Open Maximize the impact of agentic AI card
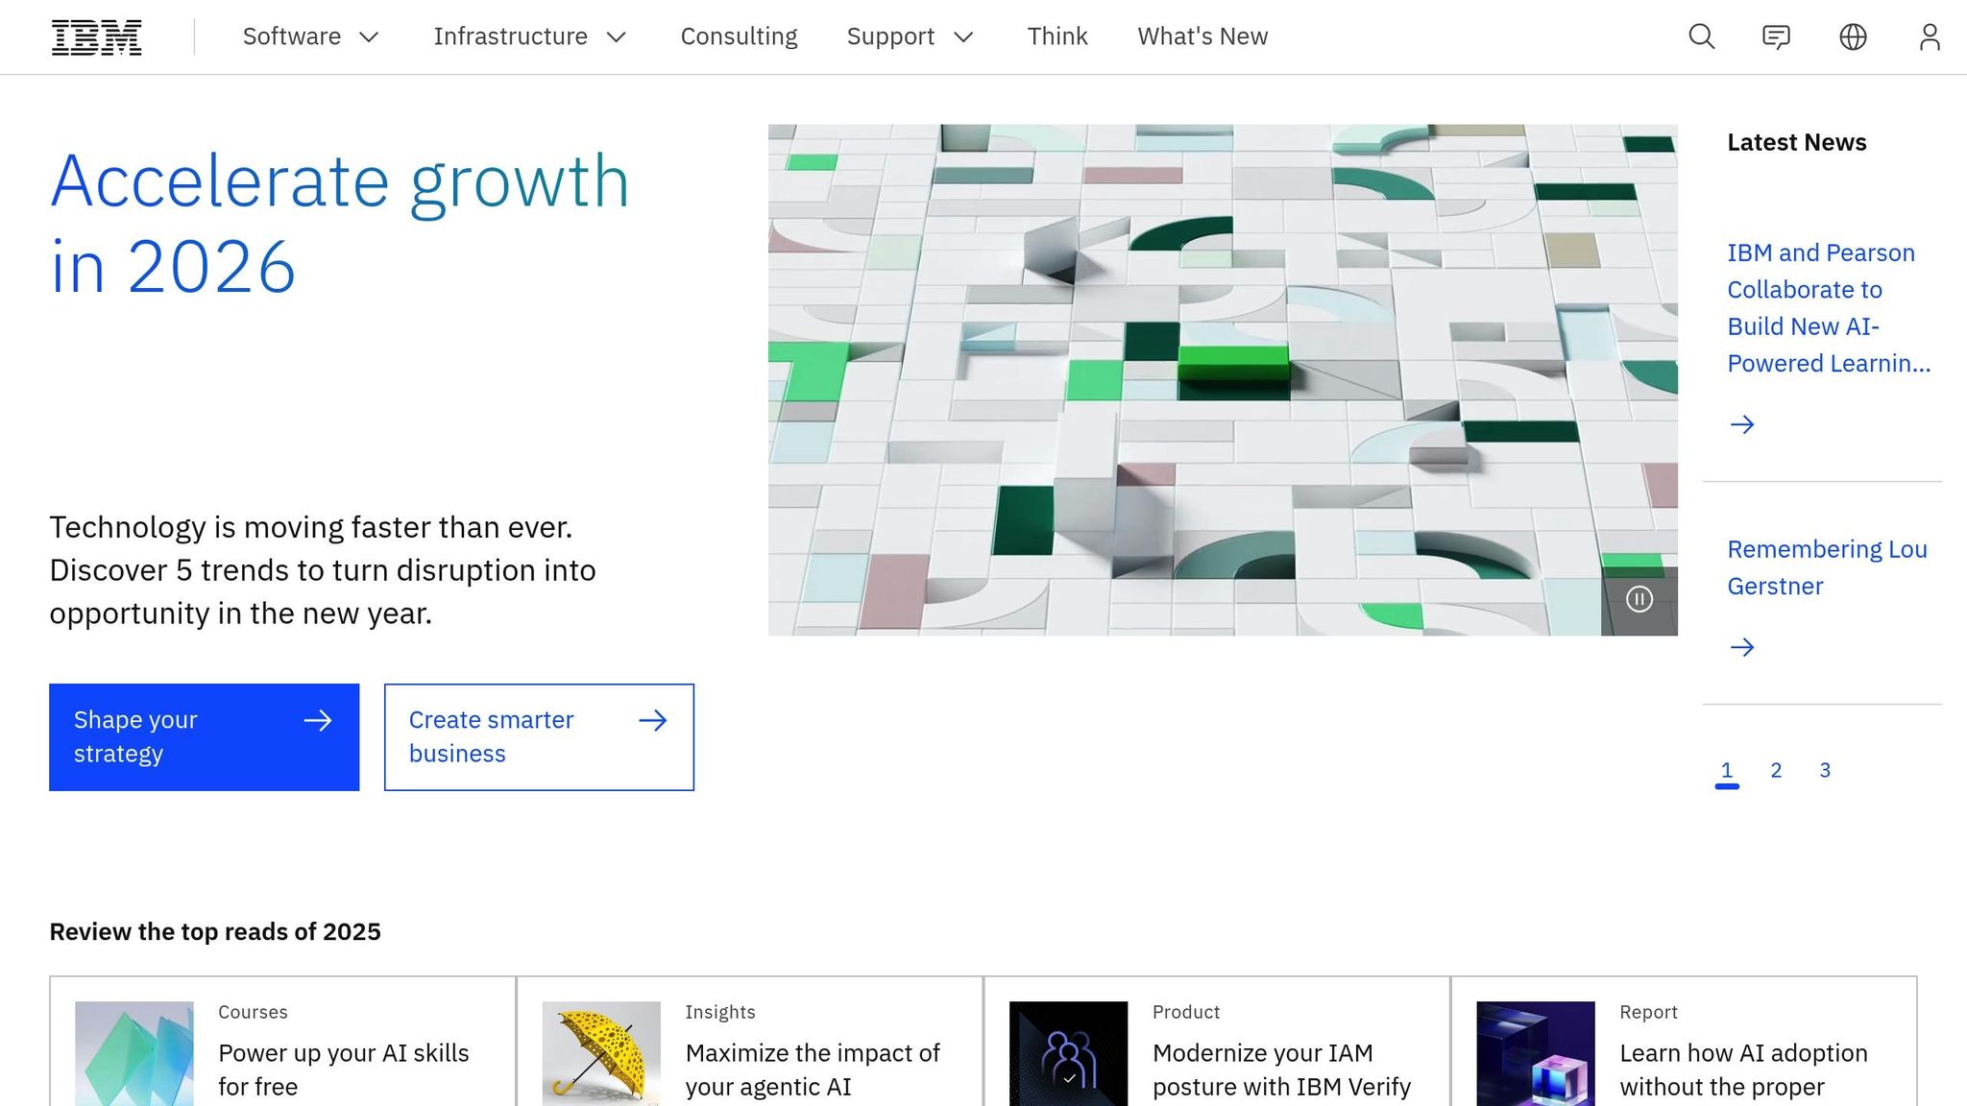The height and width of the screenshot is (1106, 1967). tap(750, 1043)
